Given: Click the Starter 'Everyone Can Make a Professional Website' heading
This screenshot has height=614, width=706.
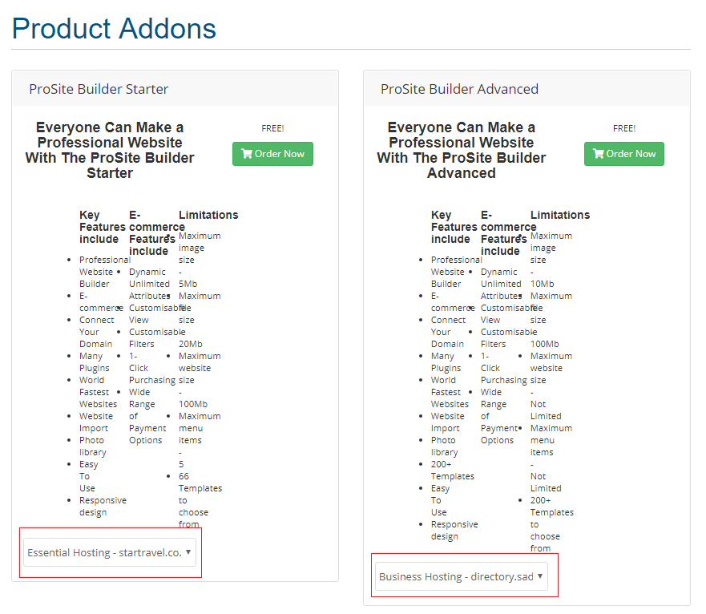Looking at the screenshot, I should [x=110, y=150].
